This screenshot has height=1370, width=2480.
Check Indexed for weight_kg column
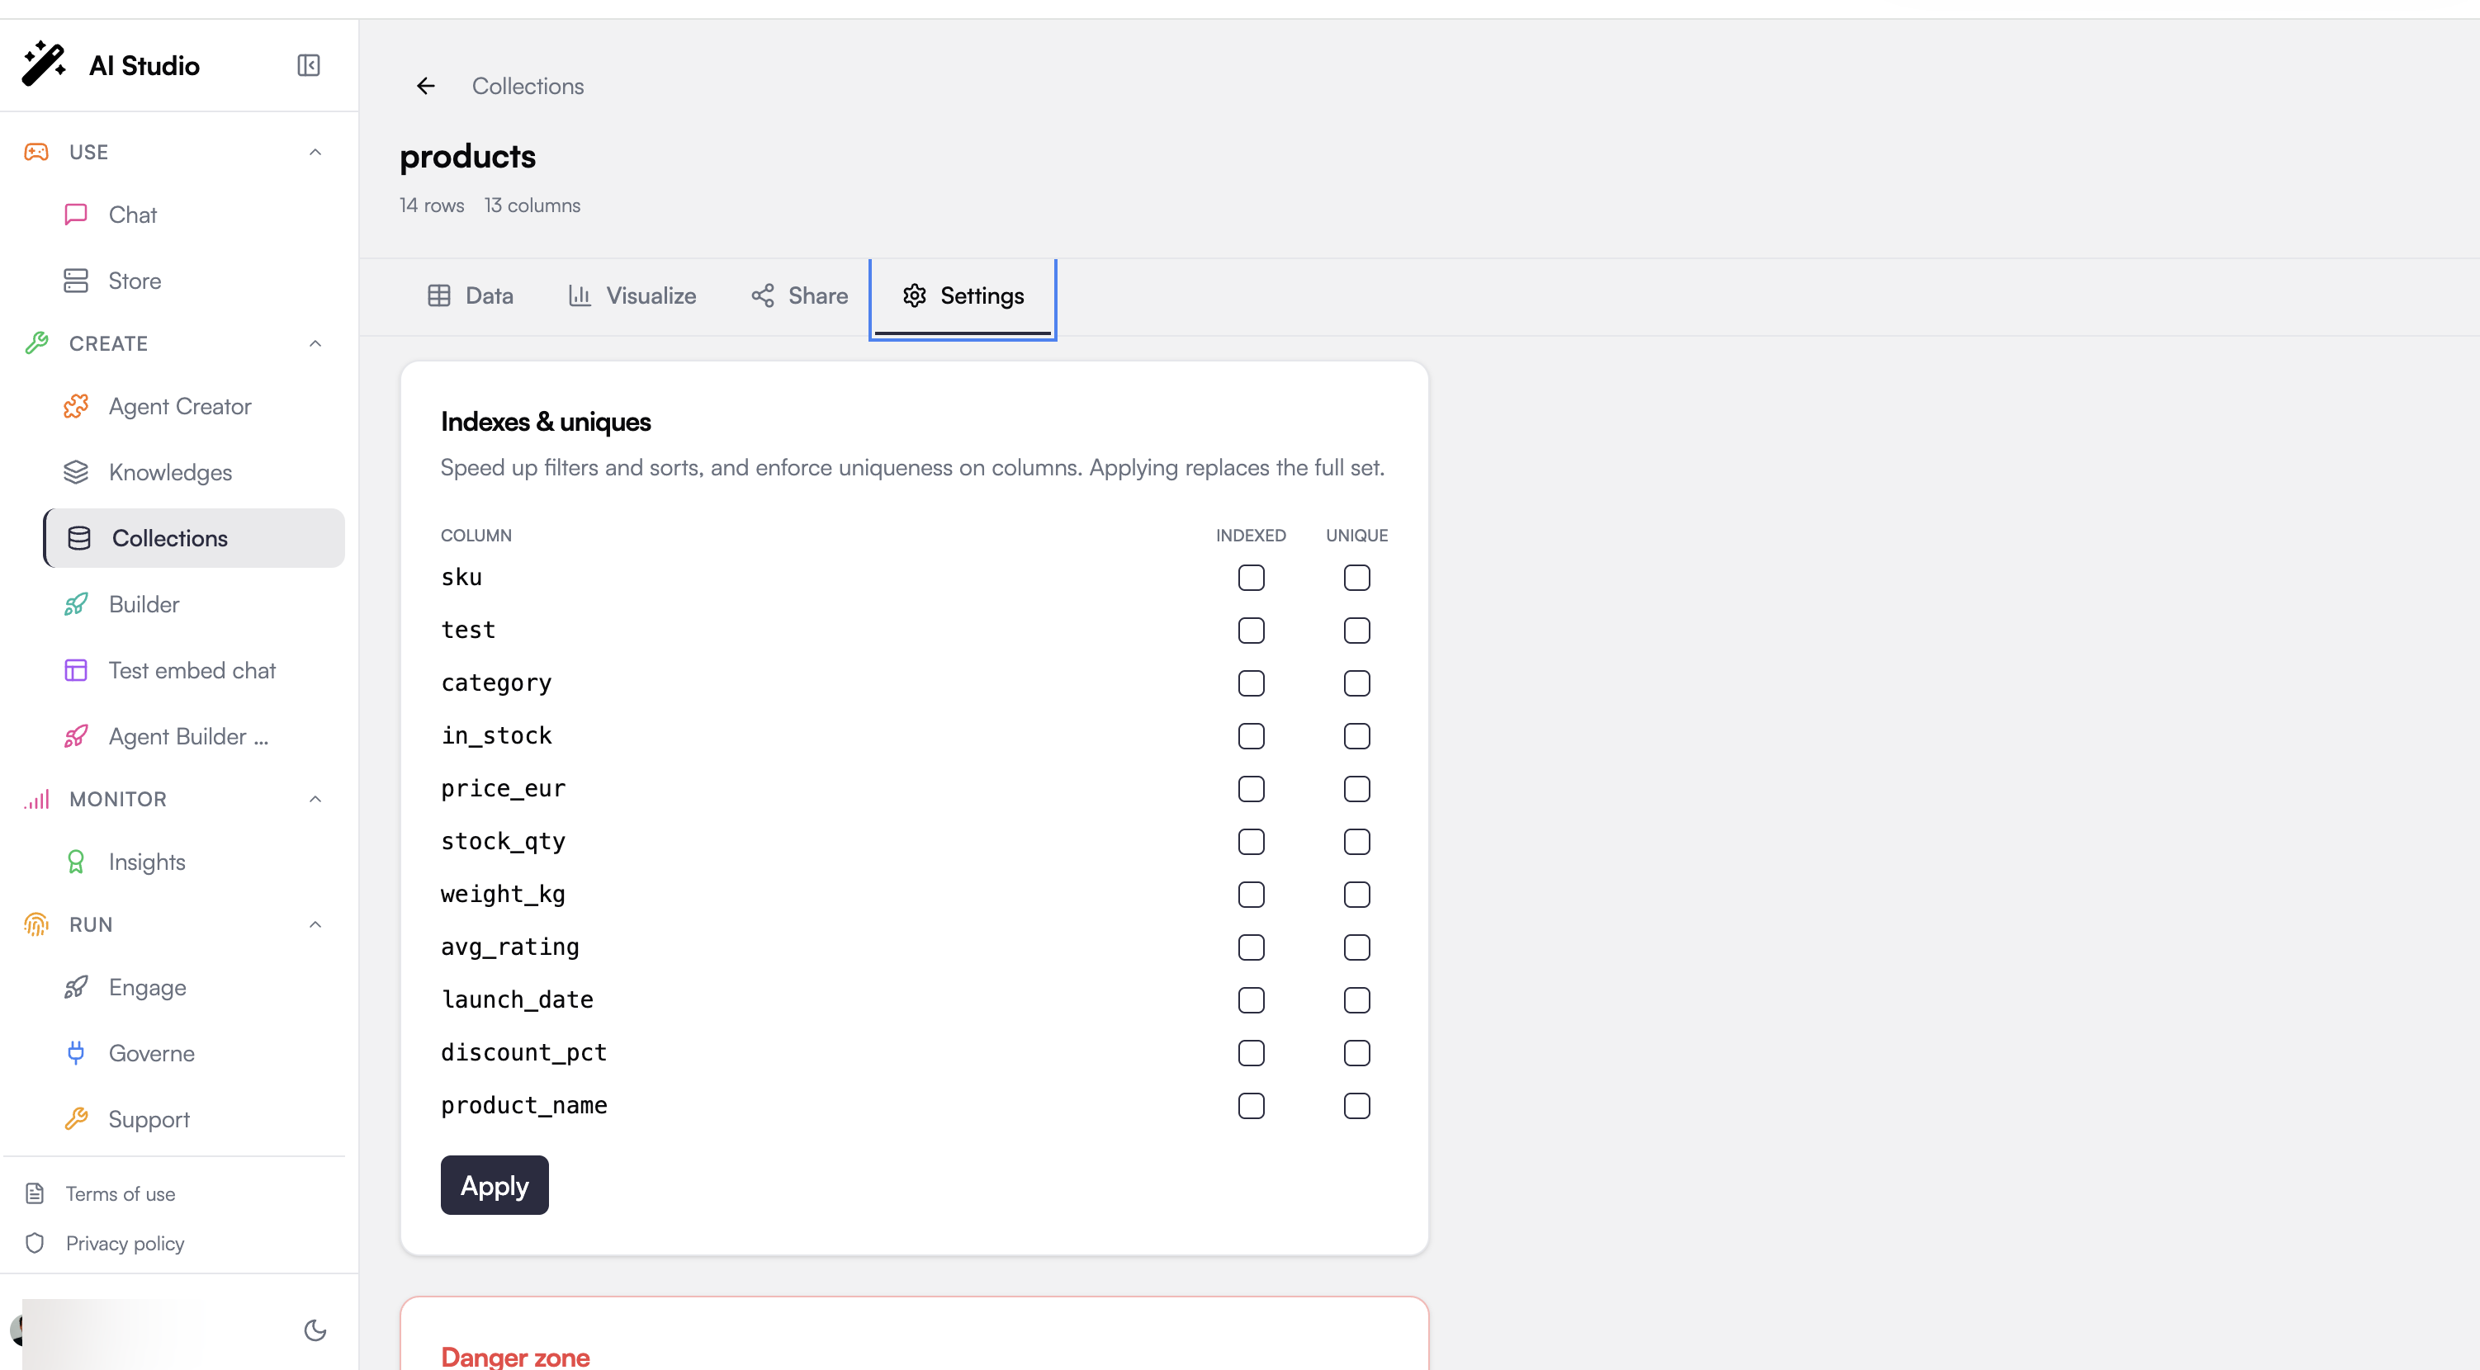pyautogui.click(x=1251, y=895)
